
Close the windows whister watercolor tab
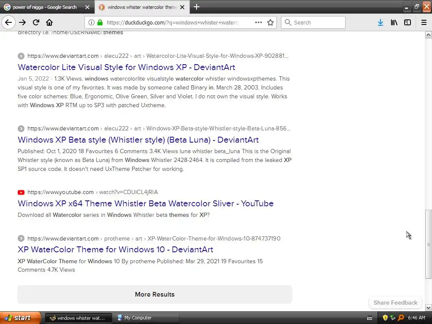coord(182,7)
